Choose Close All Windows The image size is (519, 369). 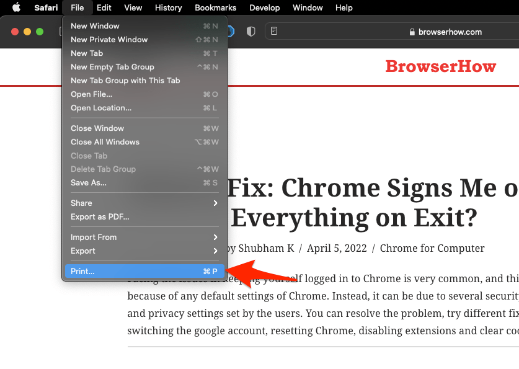(144, 141)
